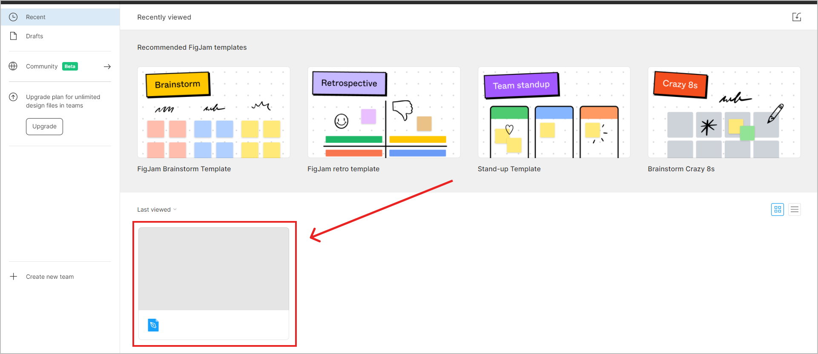Open the Last viewed sort dropdown

pyautogui.click(x=157, y=210)
